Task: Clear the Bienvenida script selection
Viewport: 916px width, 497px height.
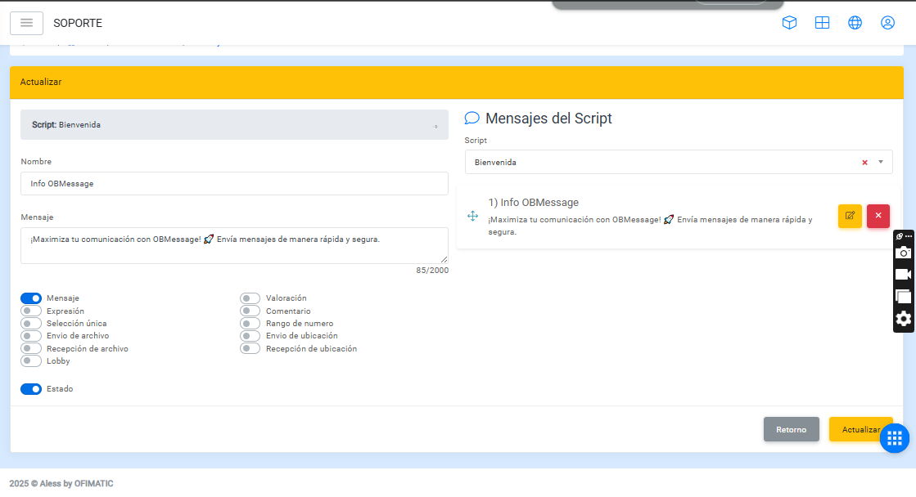Action: (864, 163)
